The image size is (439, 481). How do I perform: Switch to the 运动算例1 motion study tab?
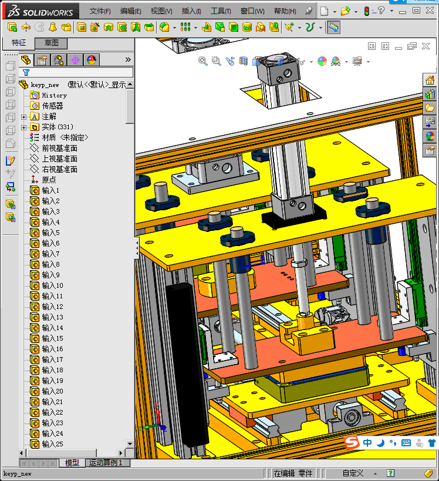106,463
